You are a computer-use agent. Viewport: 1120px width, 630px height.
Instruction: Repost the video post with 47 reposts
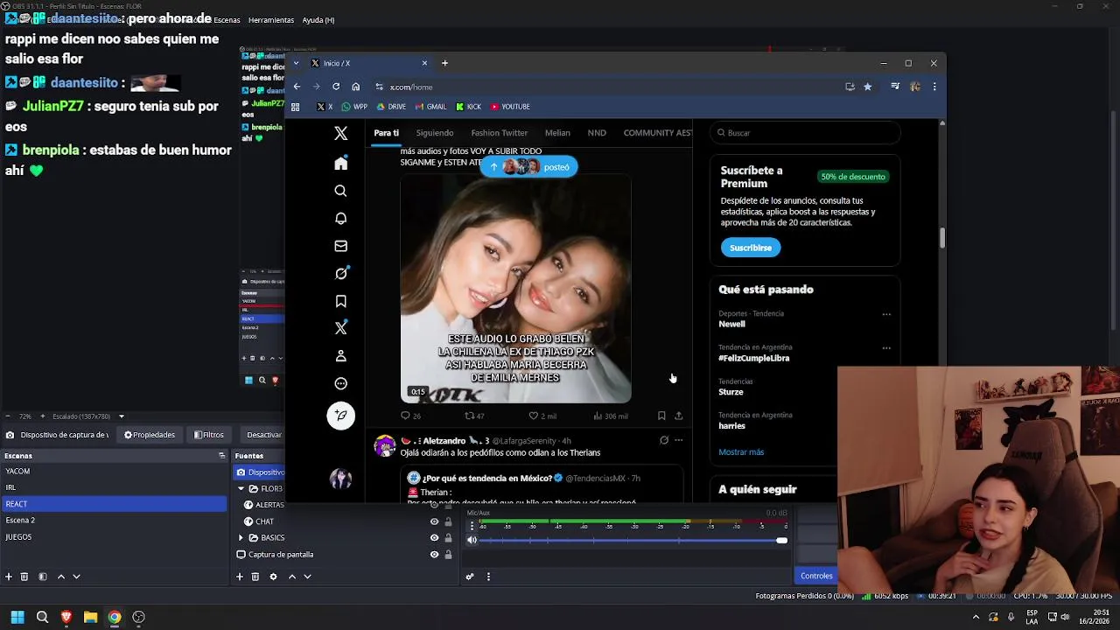pos(469,416)
